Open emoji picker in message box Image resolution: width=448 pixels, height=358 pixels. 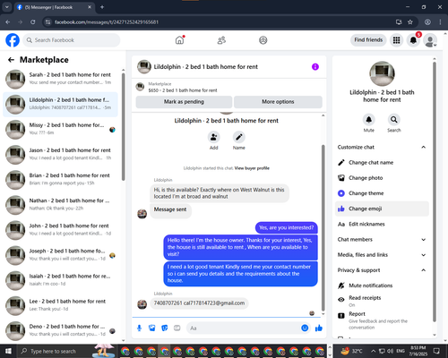click(305, 328)
